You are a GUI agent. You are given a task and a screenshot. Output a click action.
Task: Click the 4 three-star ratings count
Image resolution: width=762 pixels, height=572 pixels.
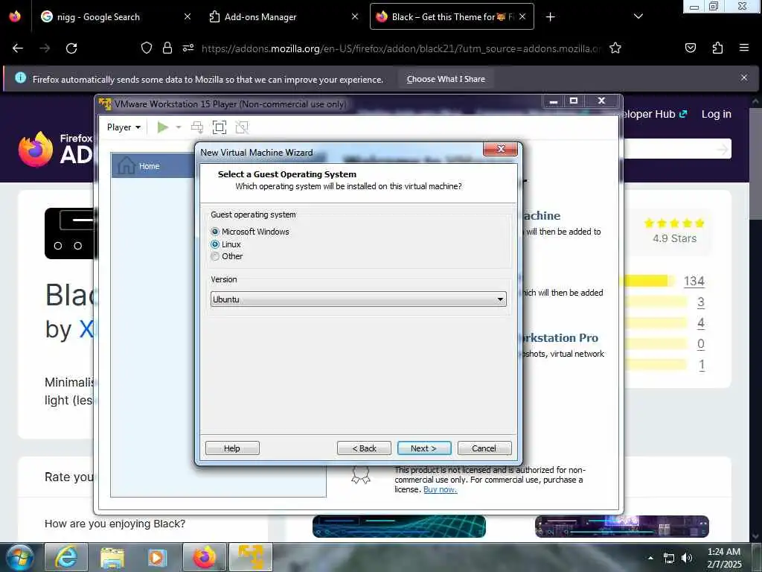pyautogui.click(x=701, y=323)
